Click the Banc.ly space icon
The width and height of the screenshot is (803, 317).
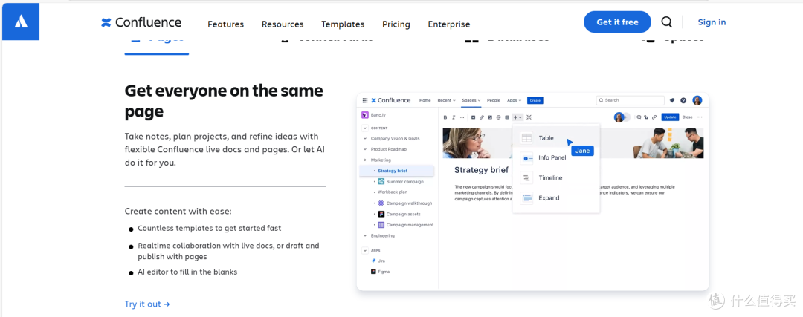coord(365,115)
